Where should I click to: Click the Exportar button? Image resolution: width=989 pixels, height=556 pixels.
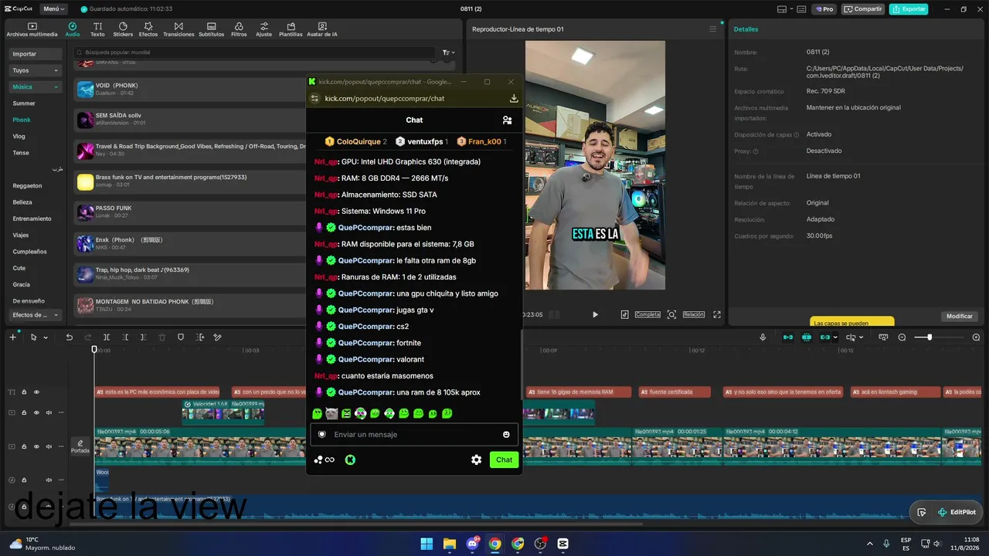coord(909,9)
